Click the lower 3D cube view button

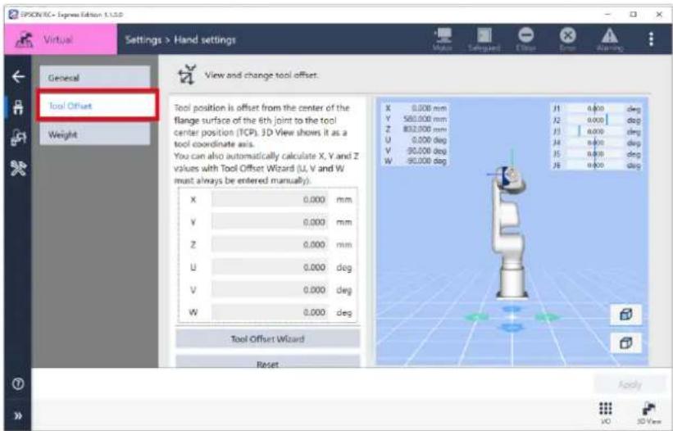(626, 343)
